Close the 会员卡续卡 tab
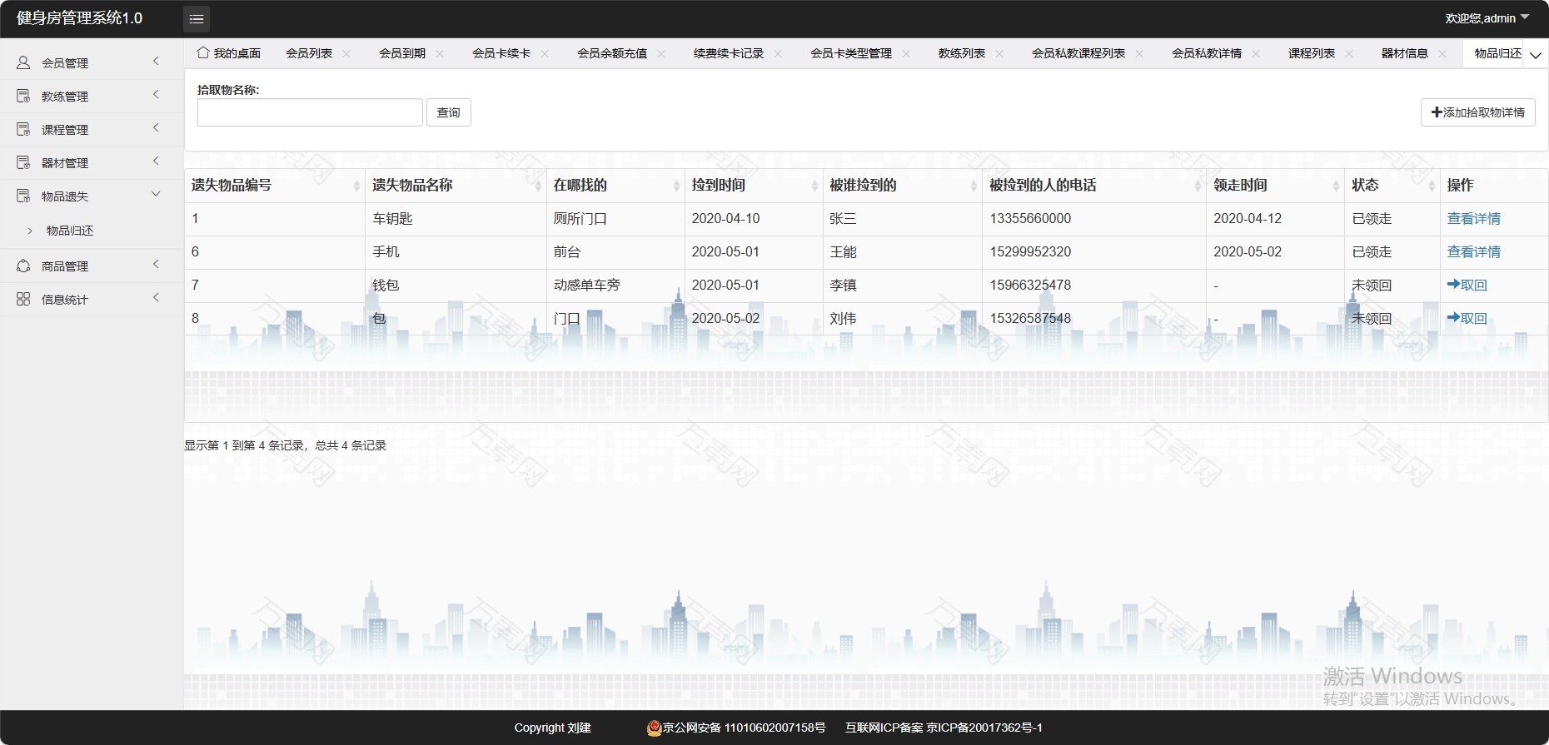This screenshot has height=745, width=1549. 545,53
